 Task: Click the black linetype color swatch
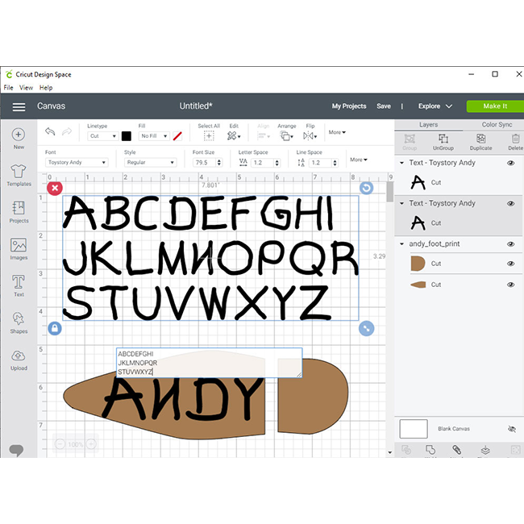pos(127,136)
